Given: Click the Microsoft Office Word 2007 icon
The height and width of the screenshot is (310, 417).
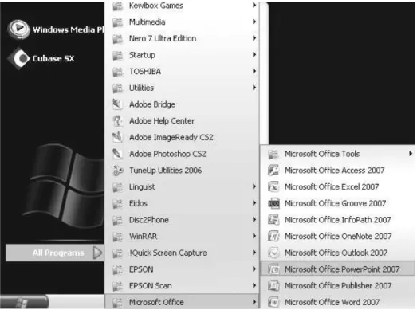Looking at the screenshot, I should pos(273,302).
